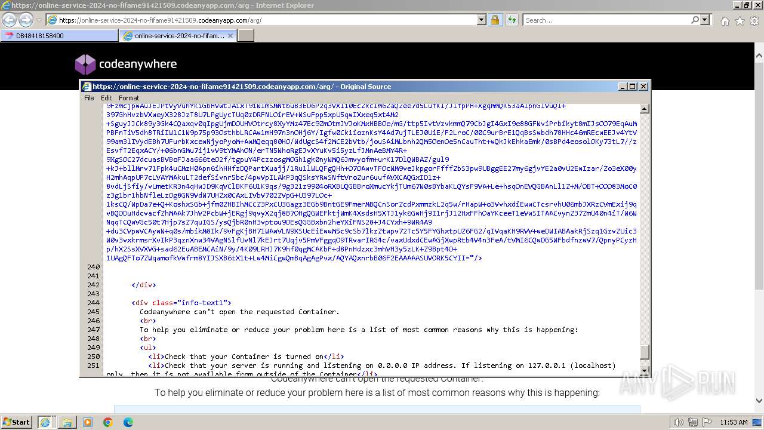Click the <ul> tag on line 249

pos(147,348)
